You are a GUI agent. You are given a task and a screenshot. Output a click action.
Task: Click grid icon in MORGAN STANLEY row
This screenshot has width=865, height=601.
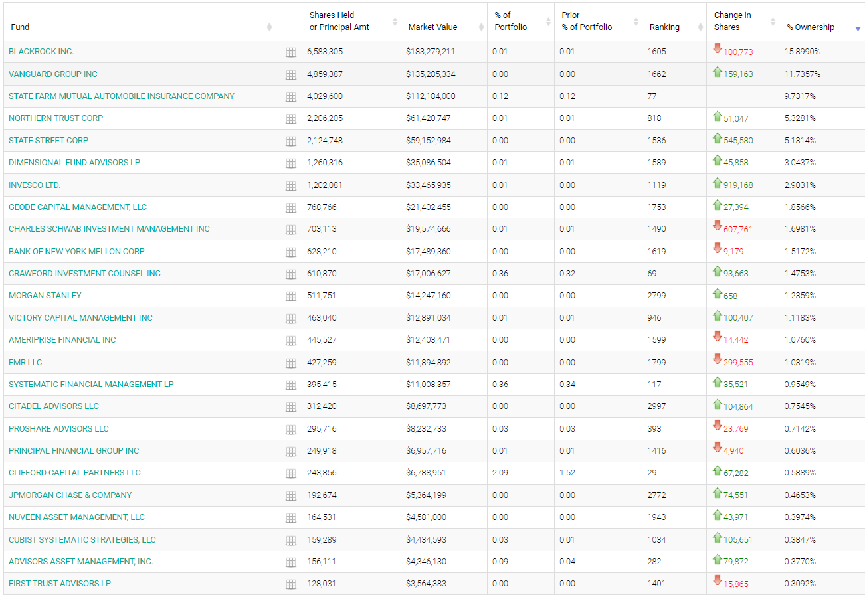[x=290, y=296]
